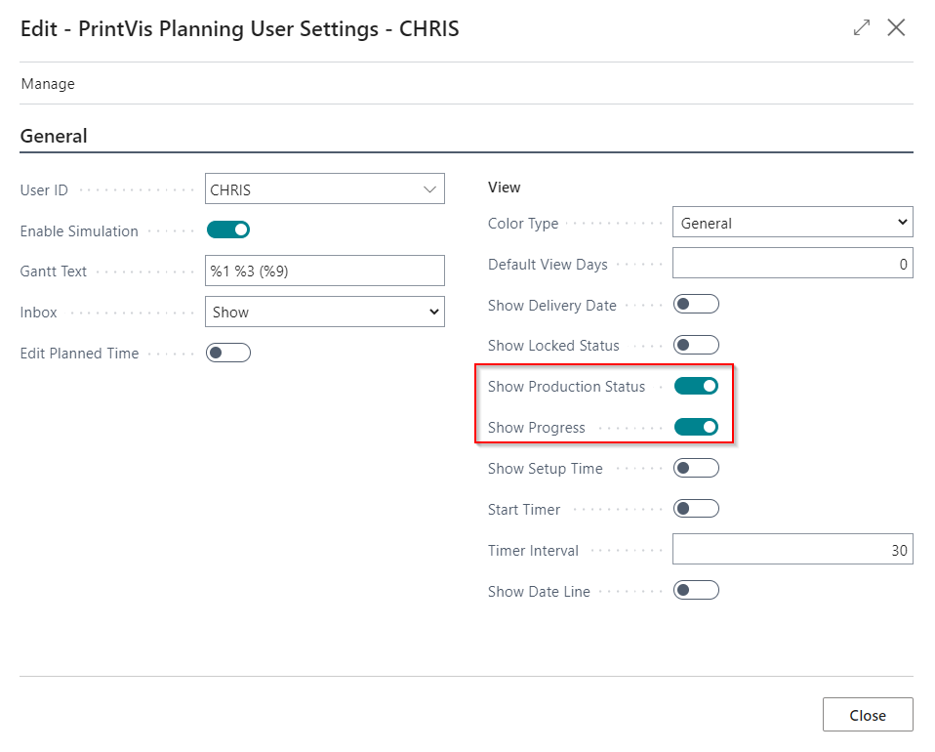935x752 pixels.
Task: Click the Close button
Action: tap(868, 715)
